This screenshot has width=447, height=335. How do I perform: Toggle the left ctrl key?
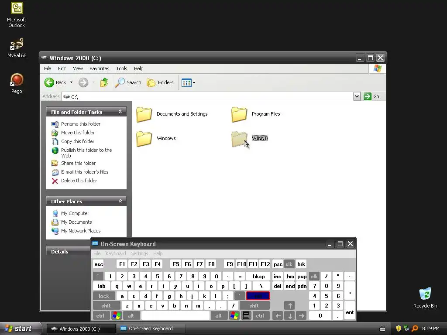100,316
